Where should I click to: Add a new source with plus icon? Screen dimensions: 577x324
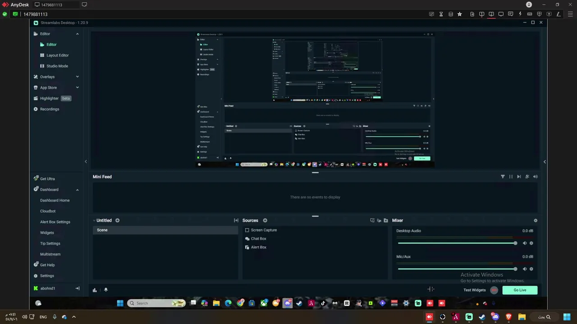click(265, 220)
